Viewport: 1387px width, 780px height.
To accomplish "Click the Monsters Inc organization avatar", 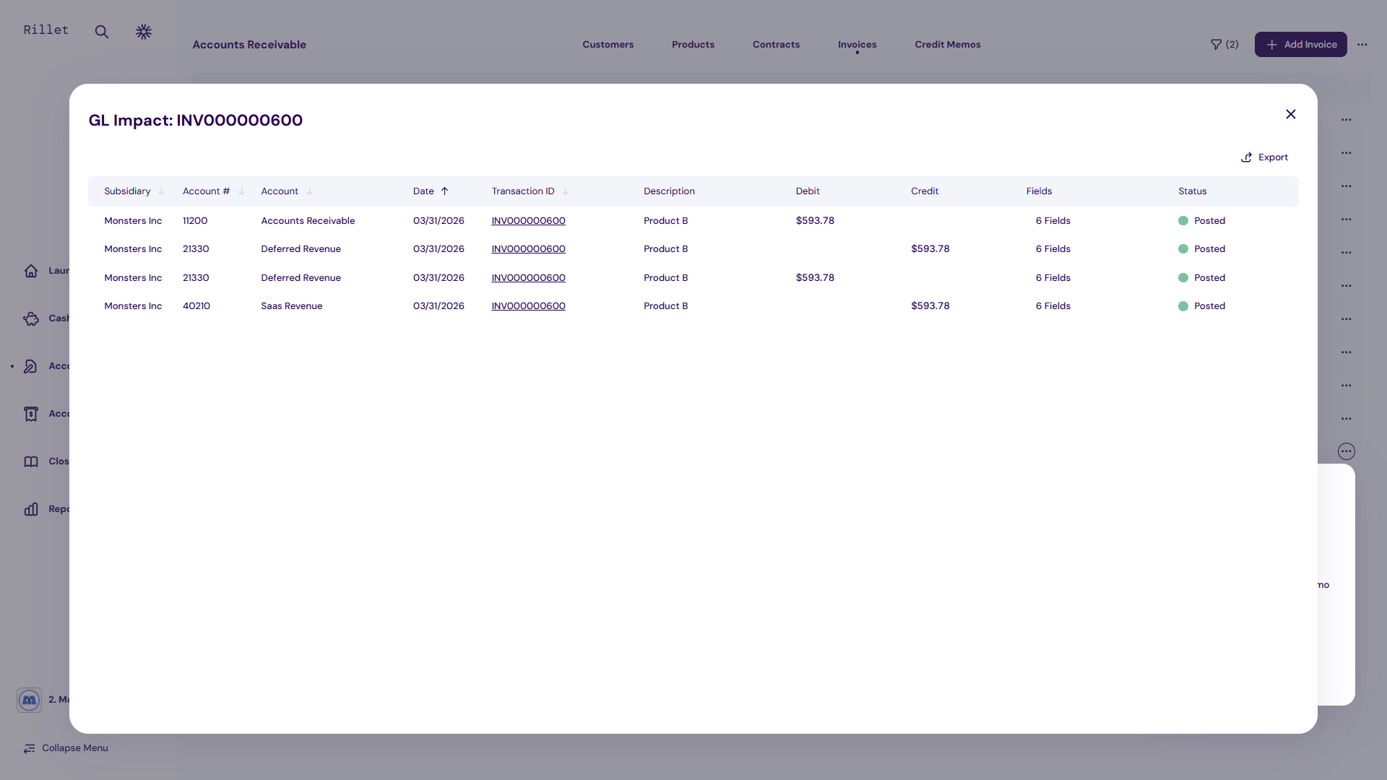I will tap(30, 700).
